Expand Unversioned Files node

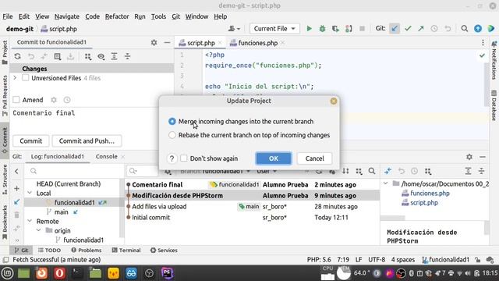15,78
